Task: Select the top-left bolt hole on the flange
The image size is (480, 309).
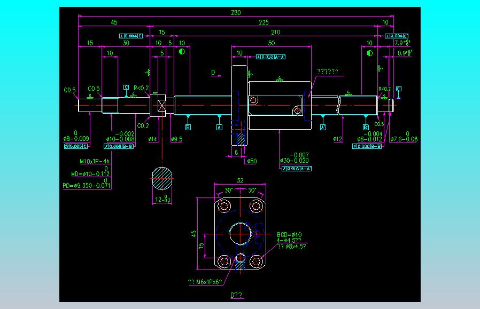Action: [224, 206]
